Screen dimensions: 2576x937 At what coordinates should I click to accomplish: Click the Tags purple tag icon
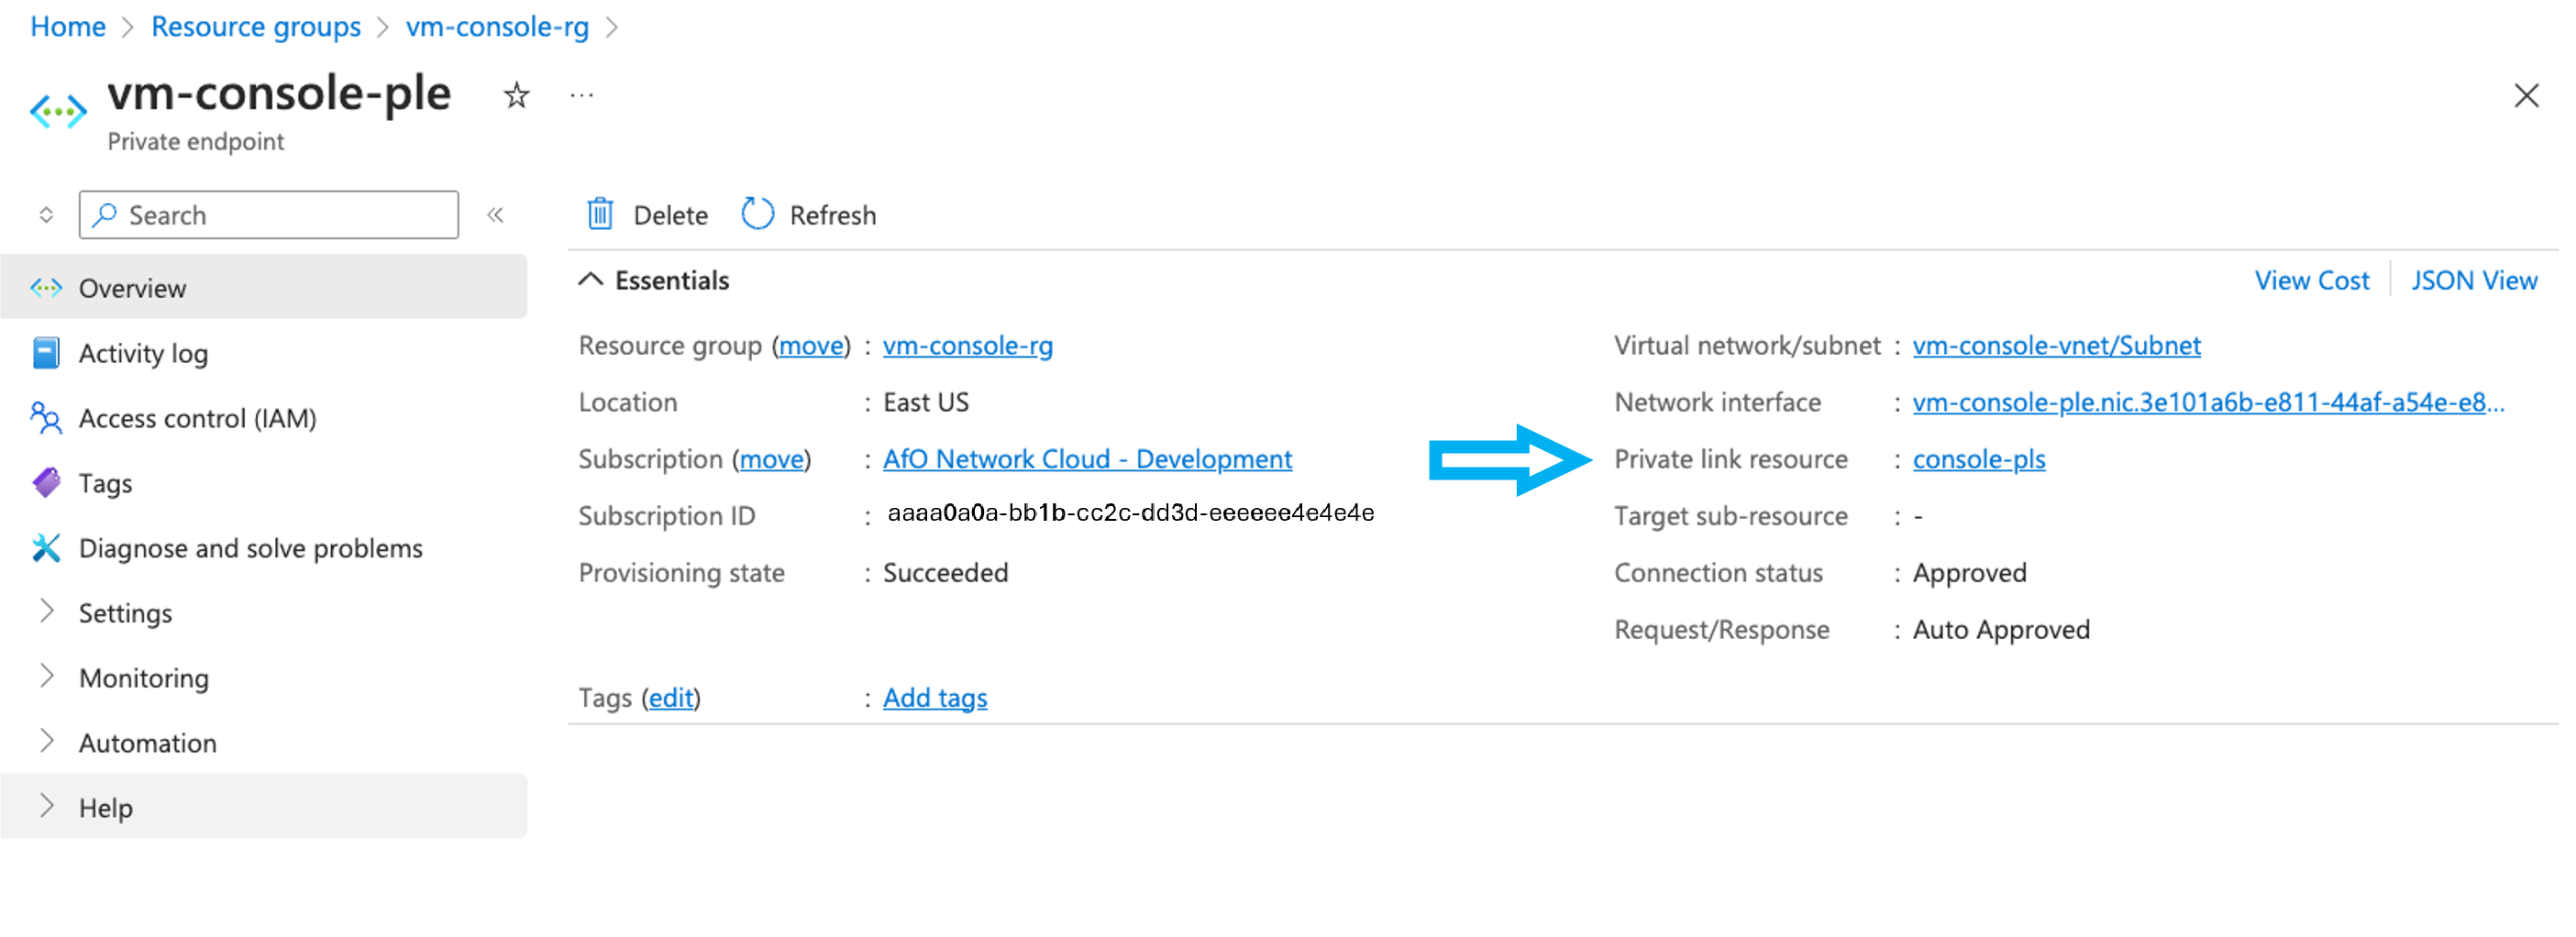pos(46,483)
